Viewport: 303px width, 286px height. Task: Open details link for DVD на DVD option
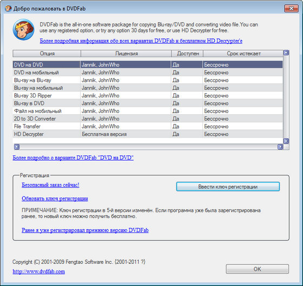[73, 158]
